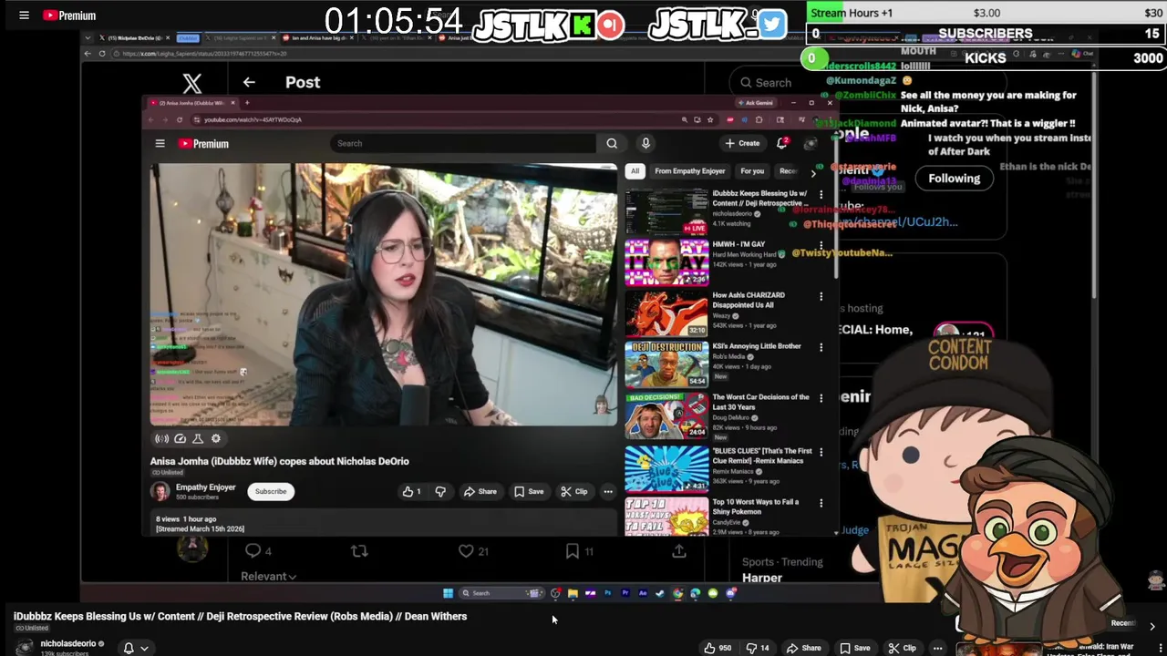Click the Following button in X sidebar
1167x656 pixels.
click(x=954, y=179)
